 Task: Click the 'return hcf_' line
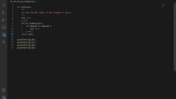point(28,34)
